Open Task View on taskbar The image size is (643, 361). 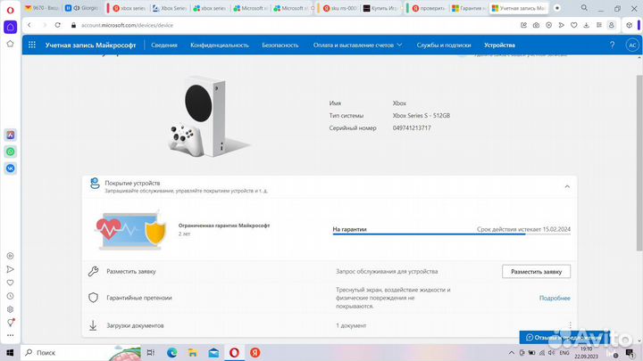click(x=151, y=352)
